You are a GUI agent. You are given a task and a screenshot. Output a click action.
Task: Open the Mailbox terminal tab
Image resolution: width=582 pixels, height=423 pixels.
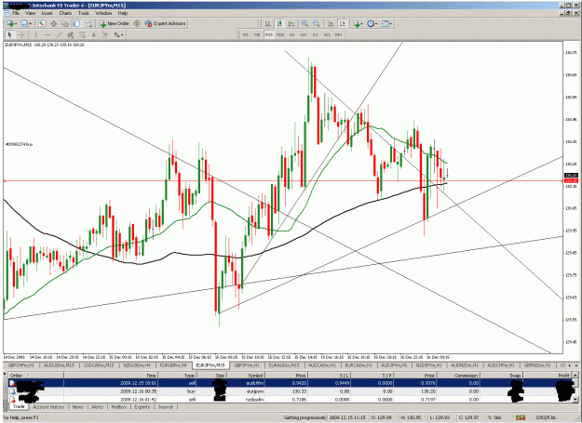(119, 407)
